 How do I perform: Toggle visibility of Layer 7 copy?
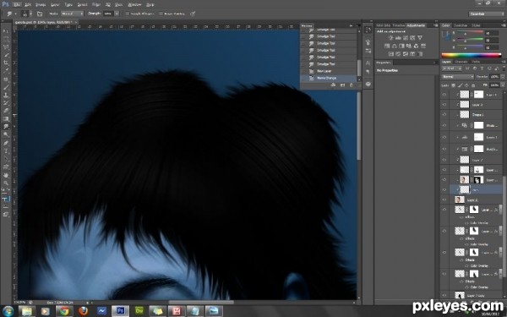pos(444,295)
